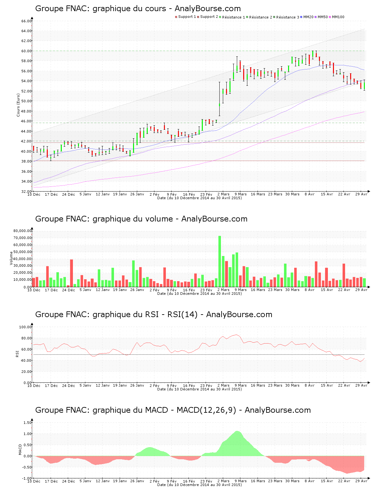Screen dimensions: 382x494
Task: Click '10 Déc' date under price chart
Action: (x=34, y=194)
